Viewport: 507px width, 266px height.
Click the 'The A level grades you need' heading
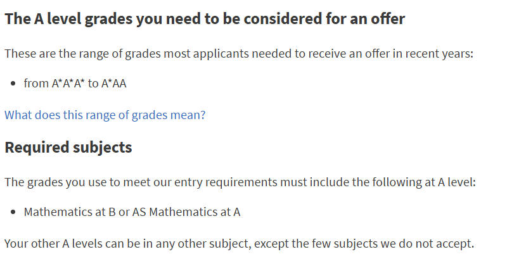(205, 18)
